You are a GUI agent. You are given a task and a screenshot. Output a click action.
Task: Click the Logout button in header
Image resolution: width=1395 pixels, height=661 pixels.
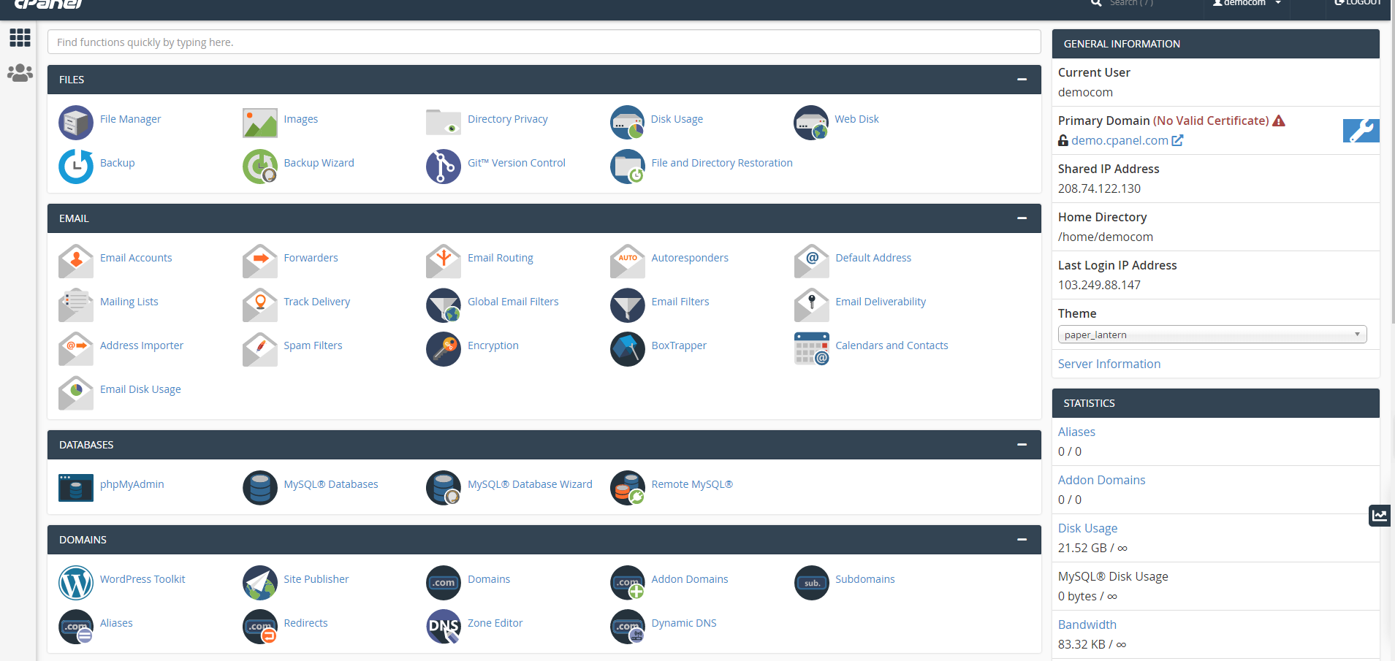[x=1358, y=4]
